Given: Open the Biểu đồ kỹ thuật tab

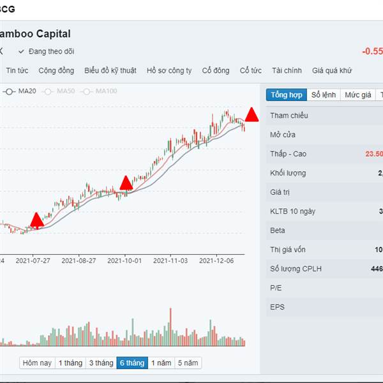Looking at the screenshot, I should pyautogui.click(x=110, y=71).
